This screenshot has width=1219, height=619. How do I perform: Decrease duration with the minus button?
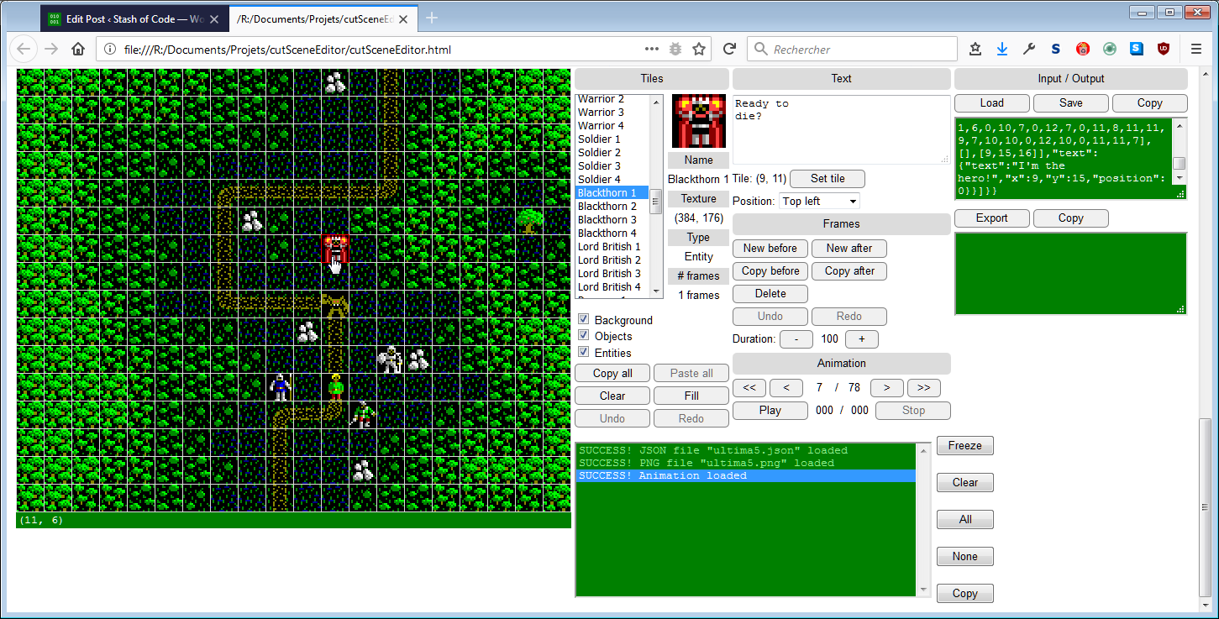796,339
